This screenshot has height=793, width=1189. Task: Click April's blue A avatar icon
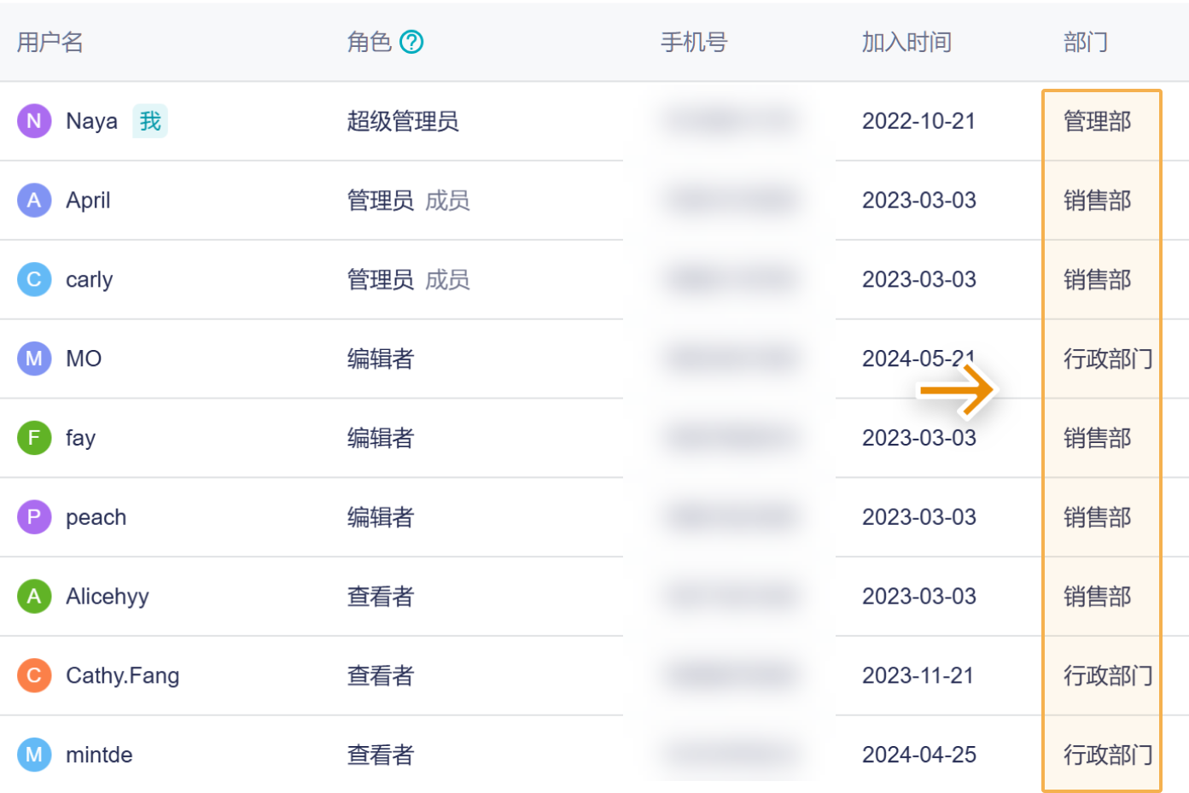click(34, 201)
